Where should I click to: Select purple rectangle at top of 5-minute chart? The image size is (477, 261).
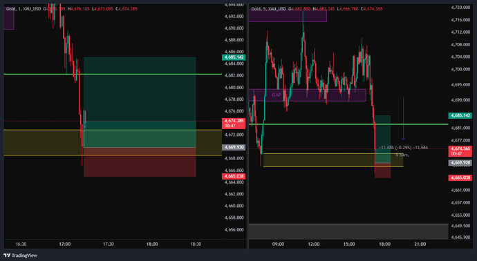(x=288, y=16)
